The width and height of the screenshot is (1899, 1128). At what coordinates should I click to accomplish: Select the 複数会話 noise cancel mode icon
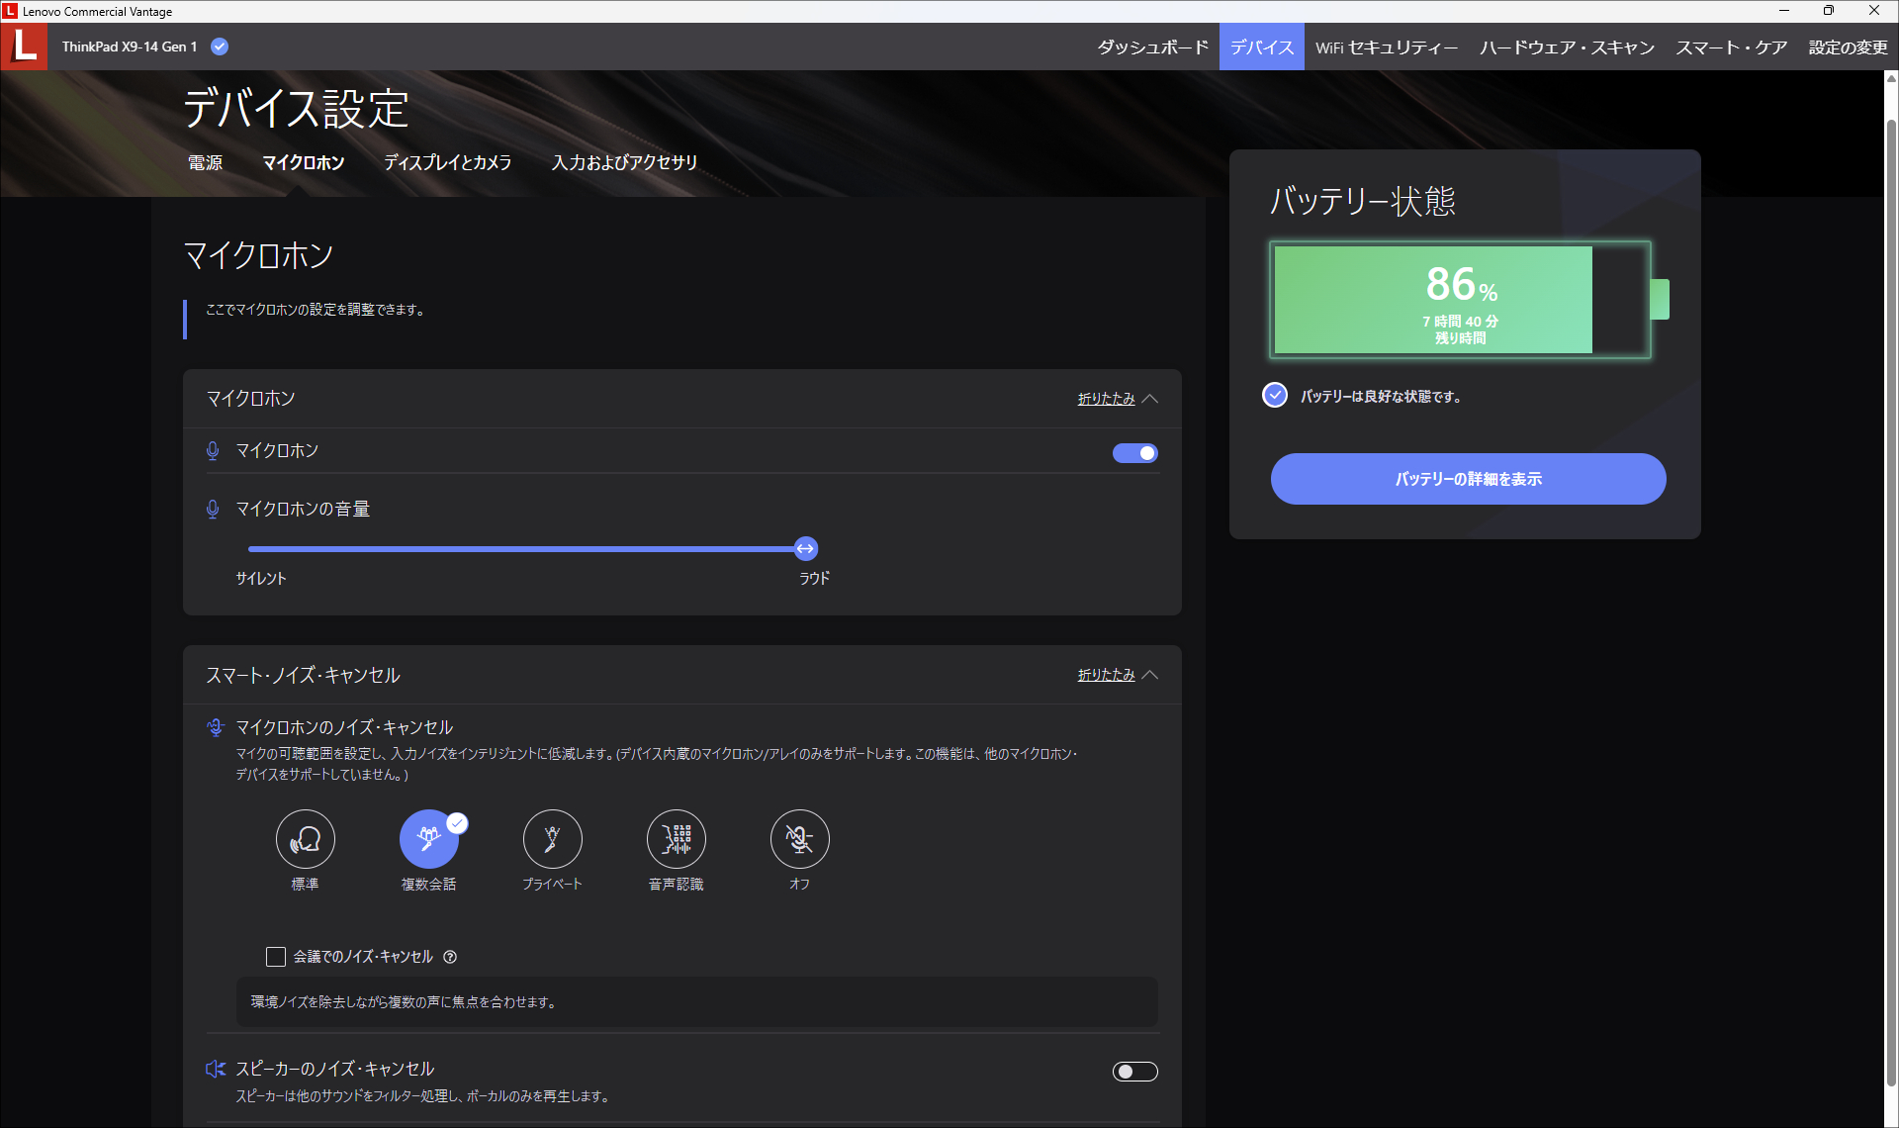428,839
